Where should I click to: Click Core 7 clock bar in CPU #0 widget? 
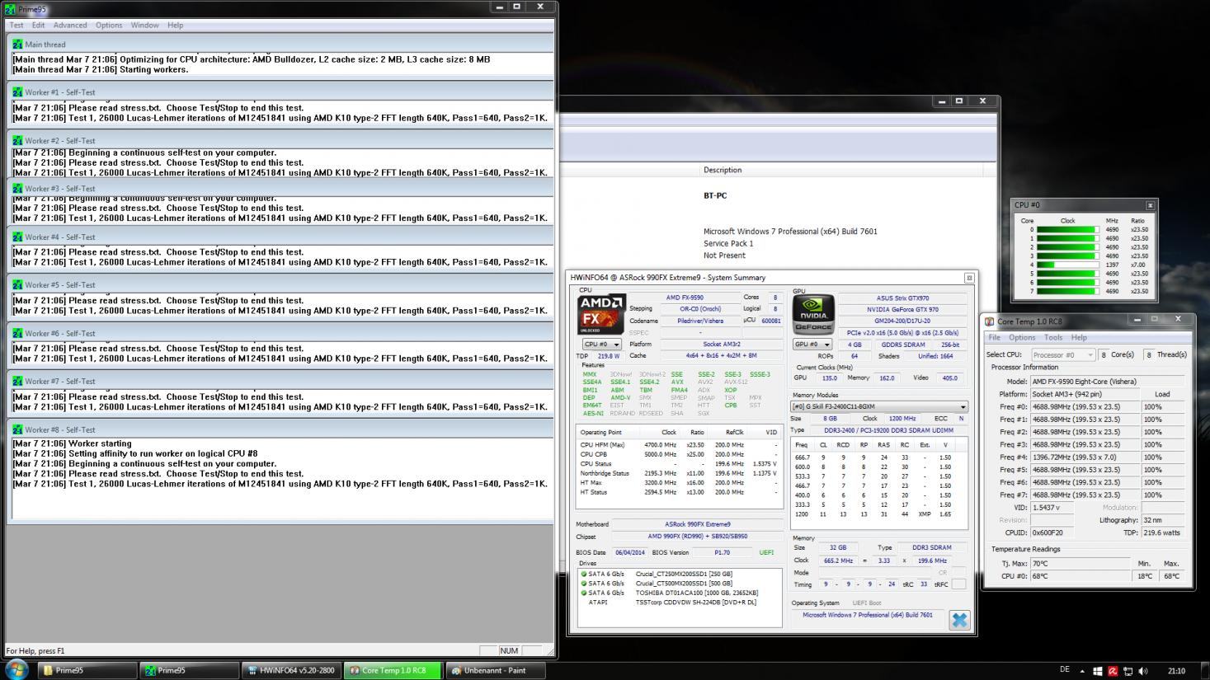pyautogui.click(x=1067, y=291)
